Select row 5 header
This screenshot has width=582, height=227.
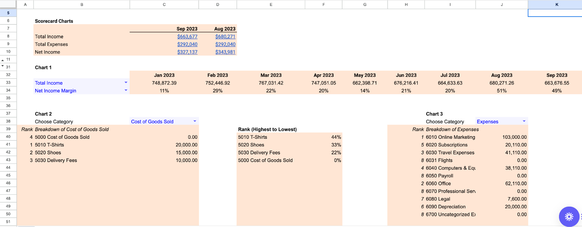[8, 13]
